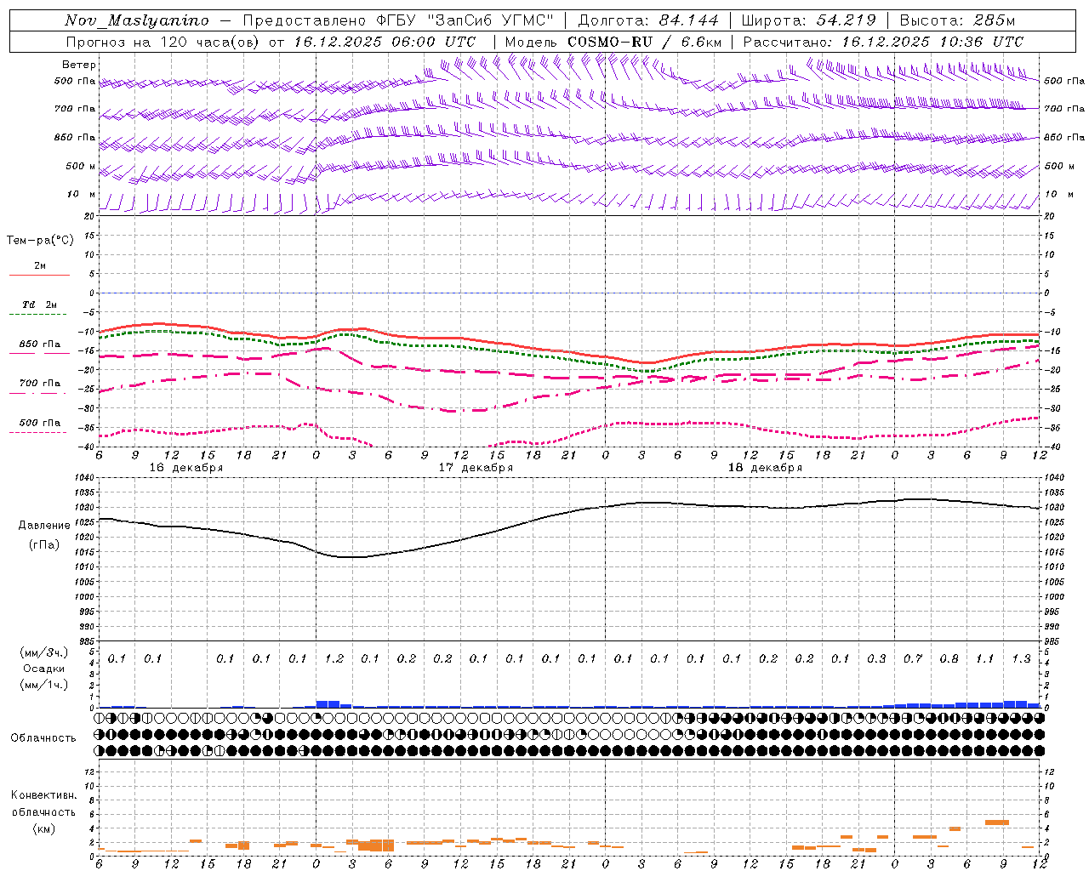
Task: Click the "Модель COSMO-RU / 6.6км" model label
Action: pyautogui.click(x=613, y=42)
